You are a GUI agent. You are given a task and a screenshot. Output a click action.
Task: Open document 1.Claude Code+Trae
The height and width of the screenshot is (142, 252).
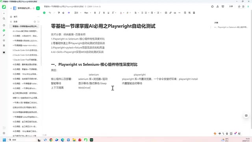tap(25, 60)
